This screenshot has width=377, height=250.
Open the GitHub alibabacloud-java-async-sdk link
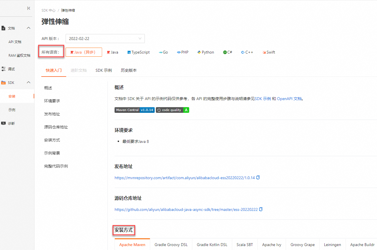pyautogui.click(x=186, y=209)
